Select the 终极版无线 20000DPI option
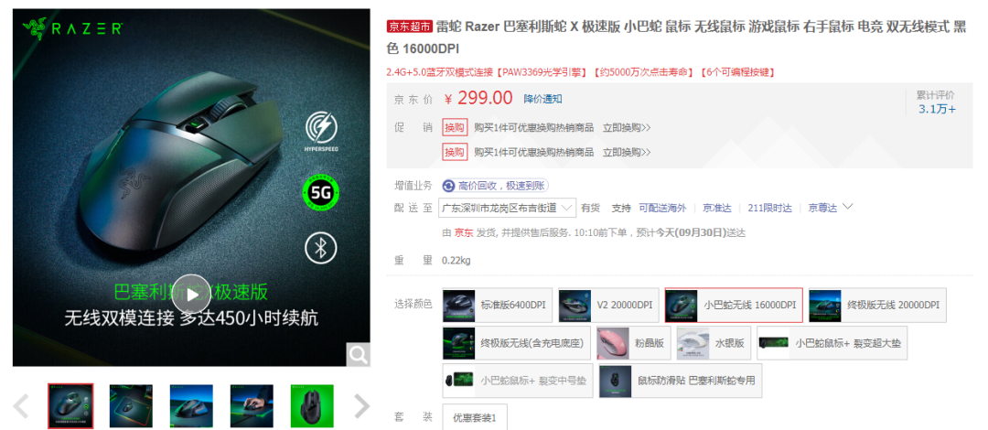This screenshot has height=430, width=988. pos(877,306)
